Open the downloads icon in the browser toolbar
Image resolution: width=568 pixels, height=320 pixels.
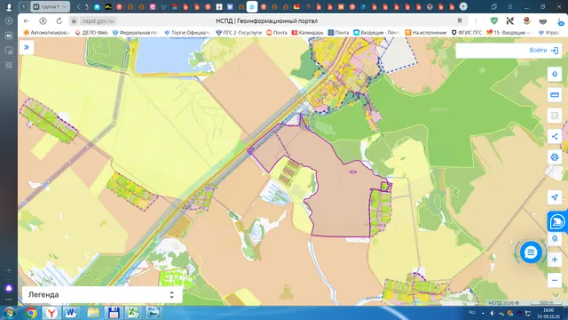click(560, 21)
